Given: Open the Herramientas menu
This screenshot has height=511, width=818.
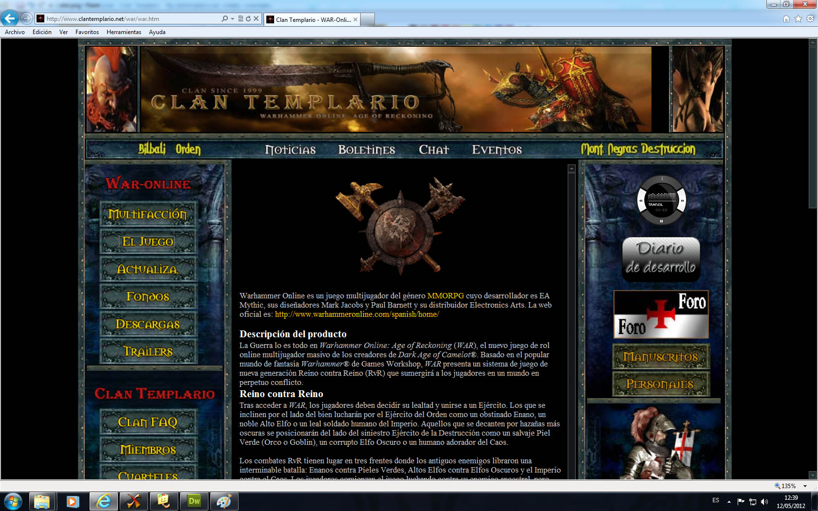Looking at the screenshot, I should [124, 32].
